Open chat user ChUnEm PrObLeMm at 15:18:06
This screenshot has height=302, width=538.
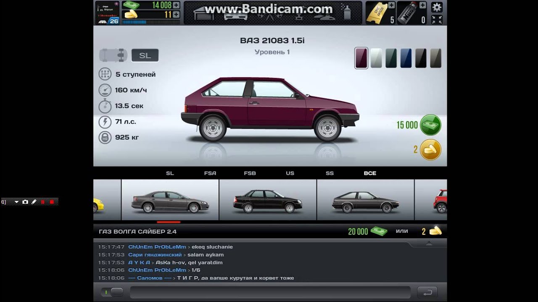coord(157,270)
